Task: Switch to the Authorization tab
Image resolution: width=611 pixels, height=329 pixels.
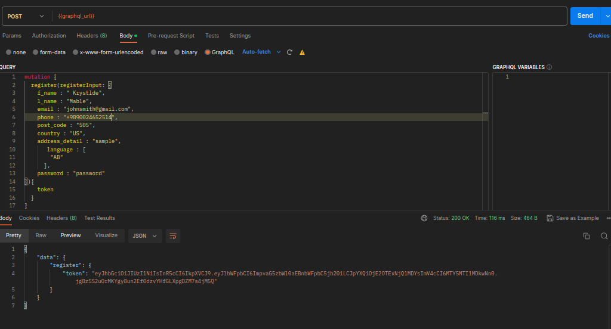Action: coord(49,35)
